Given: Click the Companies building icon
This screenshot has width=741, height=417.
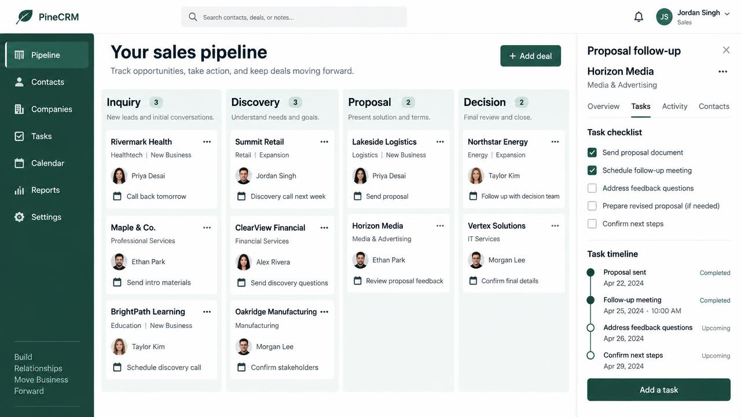Looking at the screenshot, I should tap(19, 109).
